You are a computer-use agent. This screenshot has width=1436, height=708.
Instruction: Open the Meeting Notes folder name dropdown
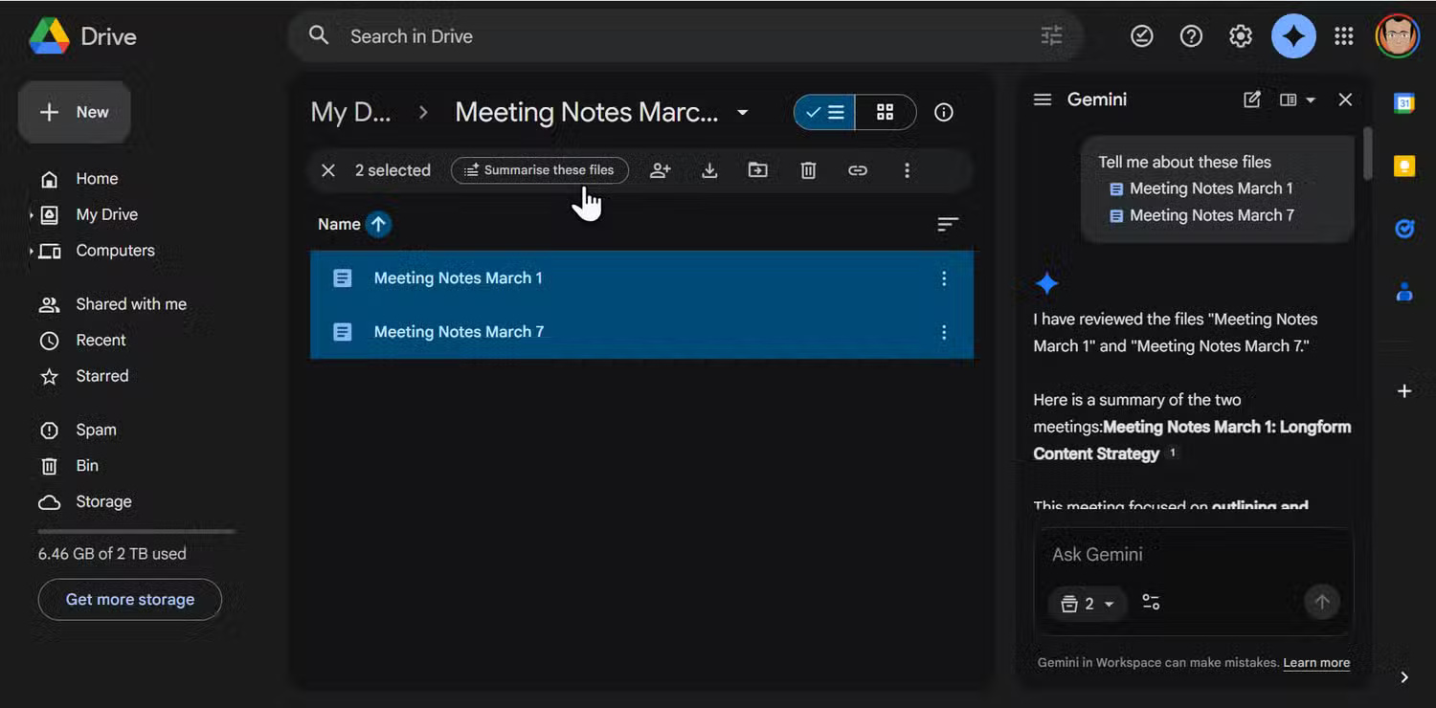[743, 112]
